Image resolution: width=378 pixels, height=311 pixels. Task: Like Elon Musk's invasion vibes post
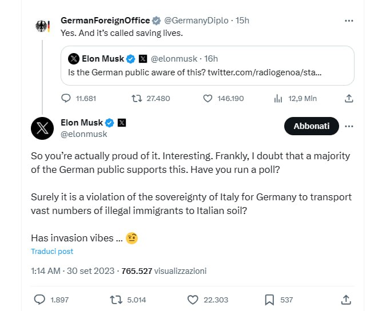coord(193,299)
